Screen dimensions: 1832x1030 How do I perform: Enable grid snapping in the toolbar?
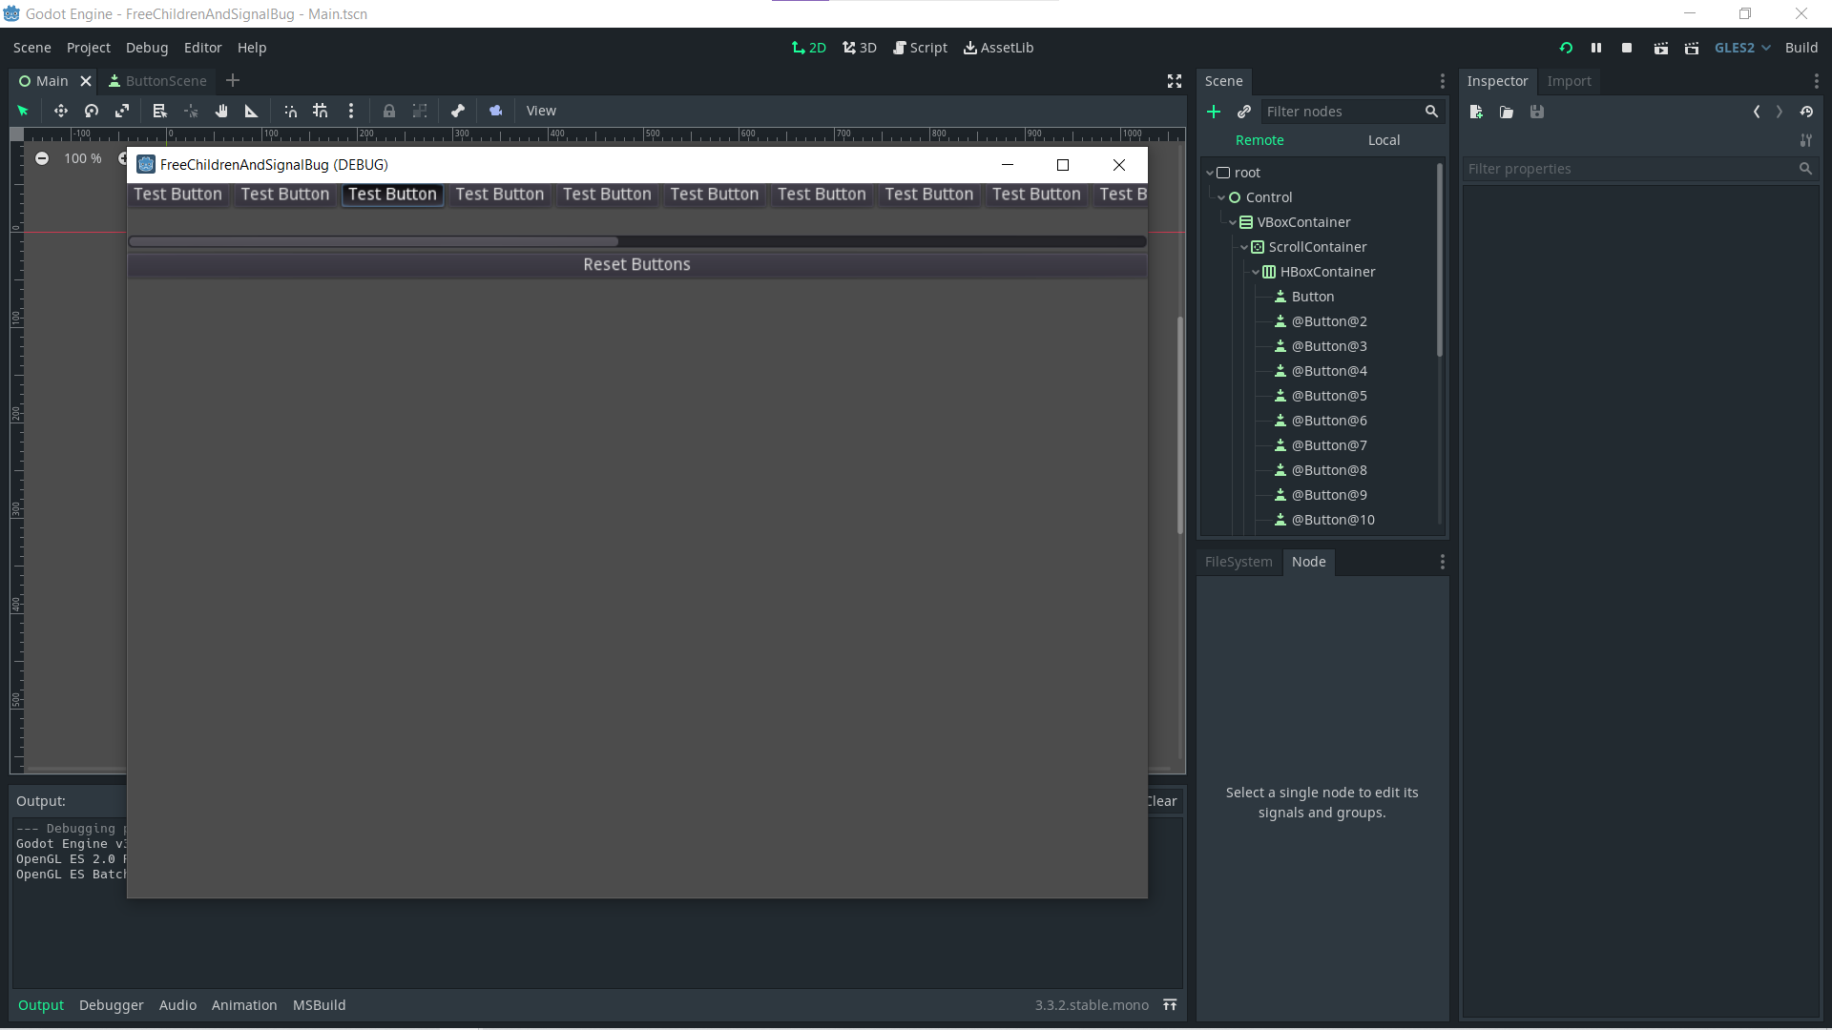(321, 111)
